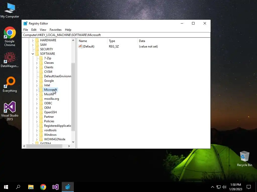This screenshot has width=257, height=192.
Task: Collapse the SOFTWARE key
Action: [33, 54]
